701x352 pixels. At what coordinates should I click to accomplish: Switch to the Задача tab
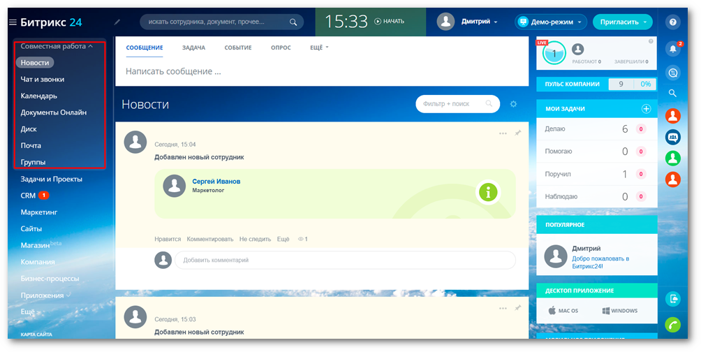[193, 48]
